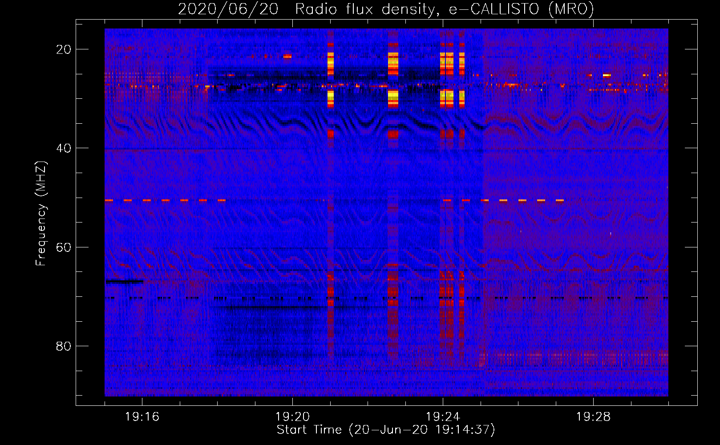
Task: Click the 19:28 time tick label
Action: point(593,417)
